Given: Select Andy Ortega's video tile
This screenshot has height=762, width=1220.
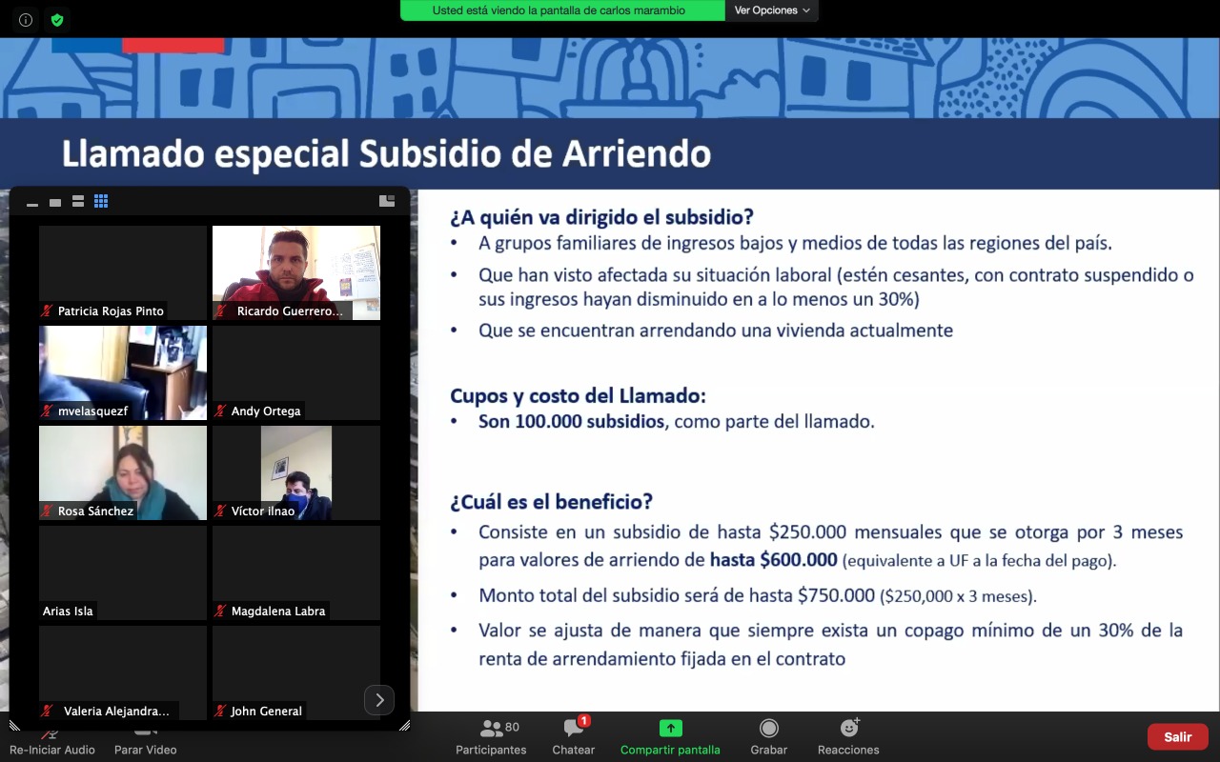Looking at the screenshot, I should (x=296, y=372).
